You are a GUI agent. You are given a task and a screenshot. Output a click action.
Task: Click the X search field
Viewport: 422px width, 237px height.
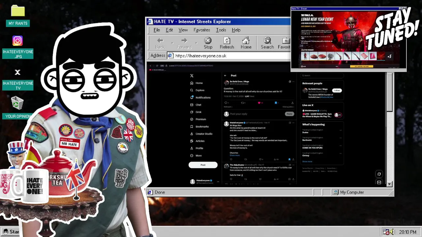(x=322, y=75)
